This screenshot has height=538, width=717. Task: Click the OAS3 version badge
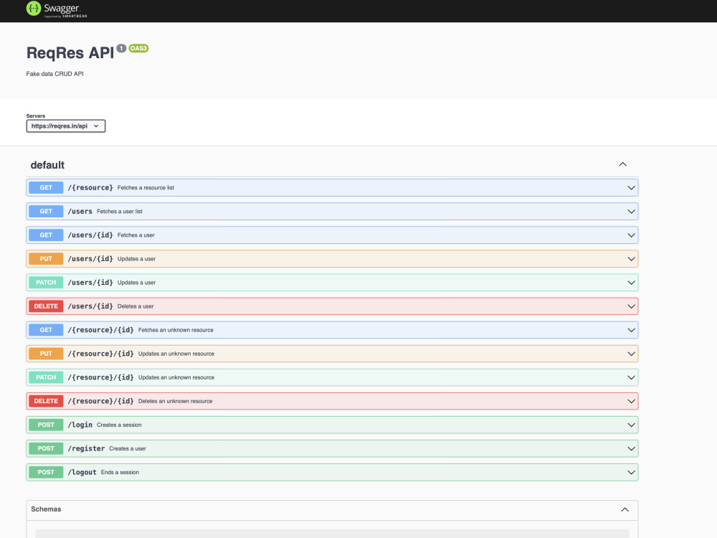tap(138, 48)
